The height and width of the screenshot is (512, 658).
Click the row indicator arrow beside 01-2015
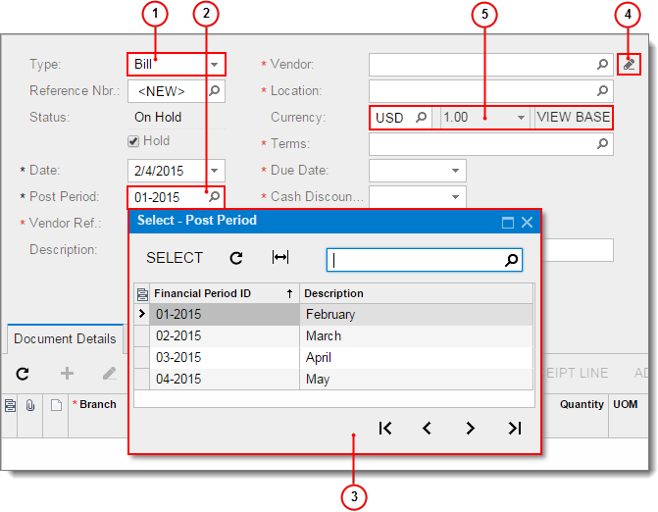click(x=142, y=314)
